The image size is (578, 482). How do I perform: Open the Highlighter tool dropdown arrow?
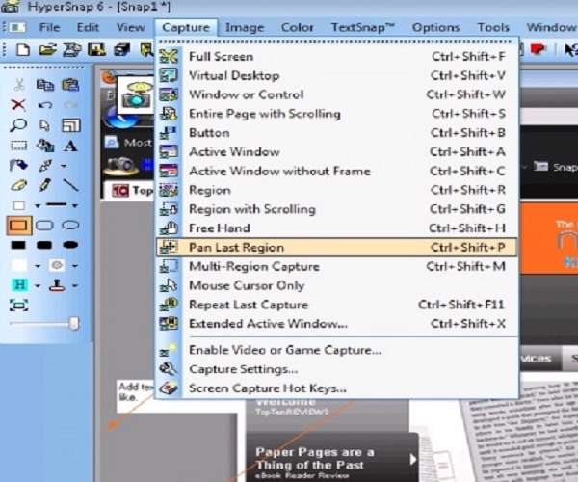coord(38,285)
